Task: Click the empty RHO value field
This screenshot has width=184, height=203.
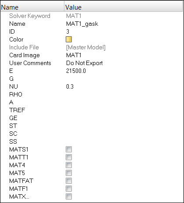Action: click(x=124, y=94)
